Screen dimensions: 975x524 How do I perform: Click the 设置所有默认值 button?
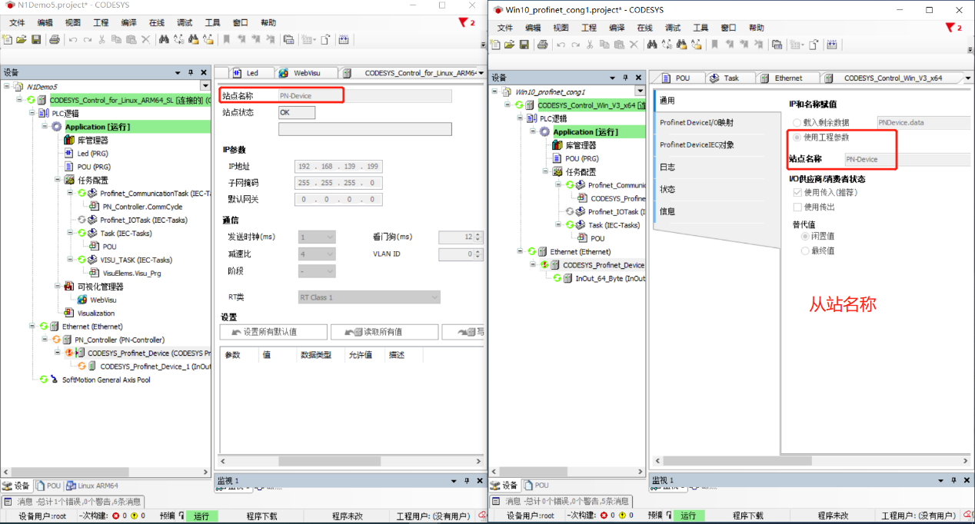273,331
